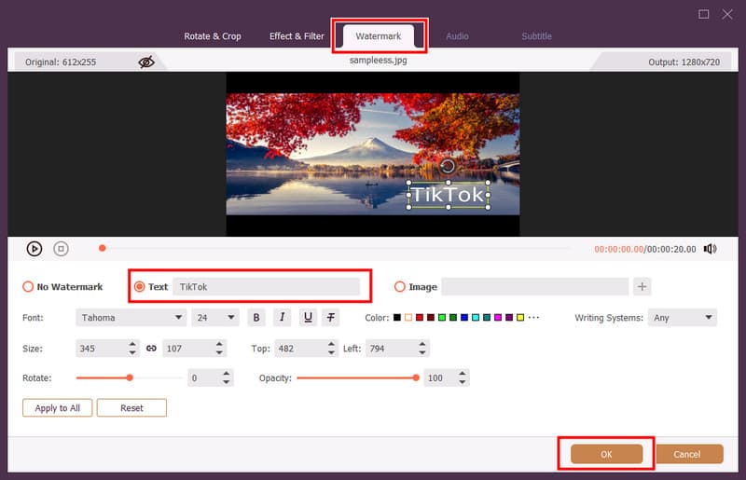Image resolution: width=746 pixels, height=480 pixels.
Task: Open the Writing Systems dropdown
Action: (683, 318)
